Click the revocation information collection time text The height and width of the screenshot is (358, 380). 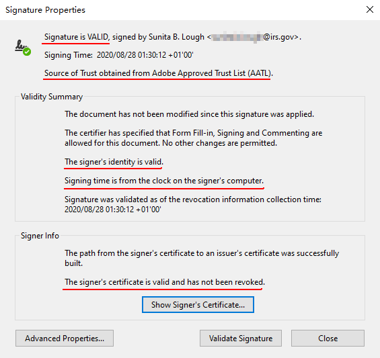pos(193,204)
